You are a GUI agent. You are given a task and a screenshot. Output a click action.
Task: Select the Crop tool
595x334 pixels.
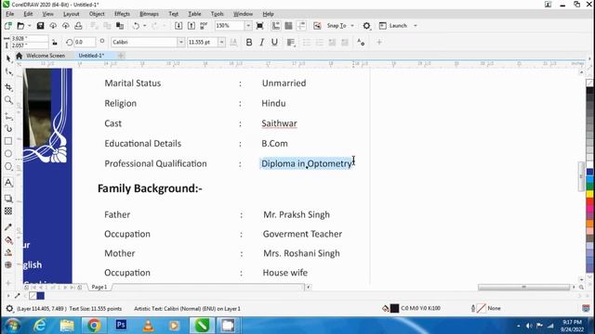coord(8,87)
